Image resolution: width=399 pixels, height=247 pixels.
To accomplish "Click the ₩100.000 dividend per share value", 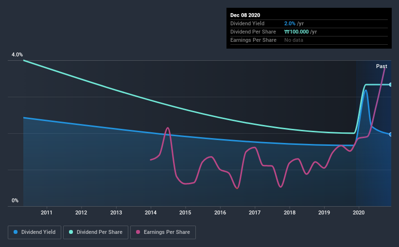I will (x=296, y=32).
